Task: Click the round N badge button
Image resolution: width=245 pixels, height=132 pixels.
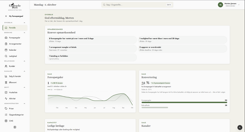Action: point(240,127)
